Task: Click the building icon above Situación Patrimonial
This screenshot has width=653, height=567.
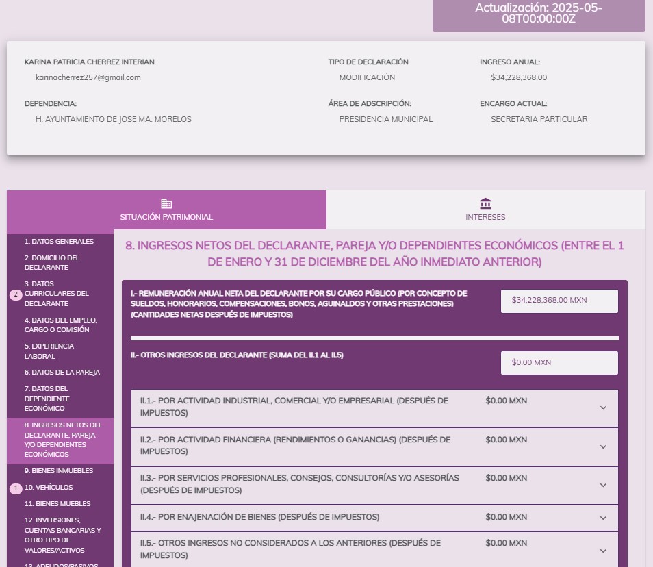Action: [x=166, y=203]
